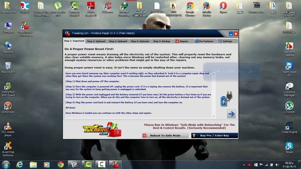The width and height of the screenshot is (301, 169).
Task: Click the network signal tray icon
Action: tap(267, 165)
